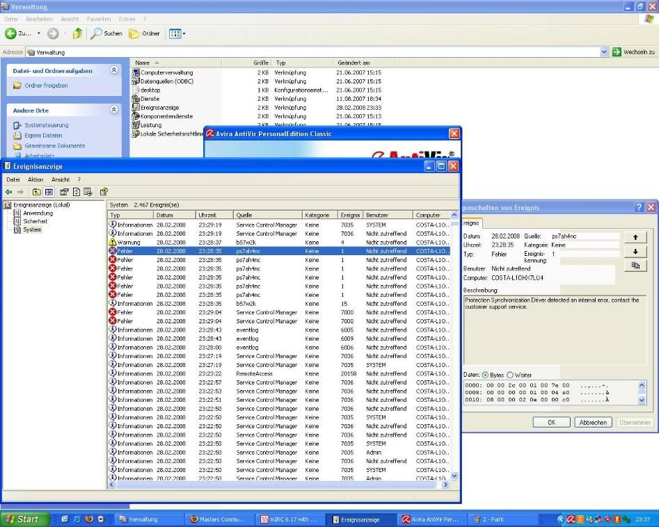The image size is (659, 527).
Task: Open Internet Explorer from quick launch
Action: (x=77, y=519)
